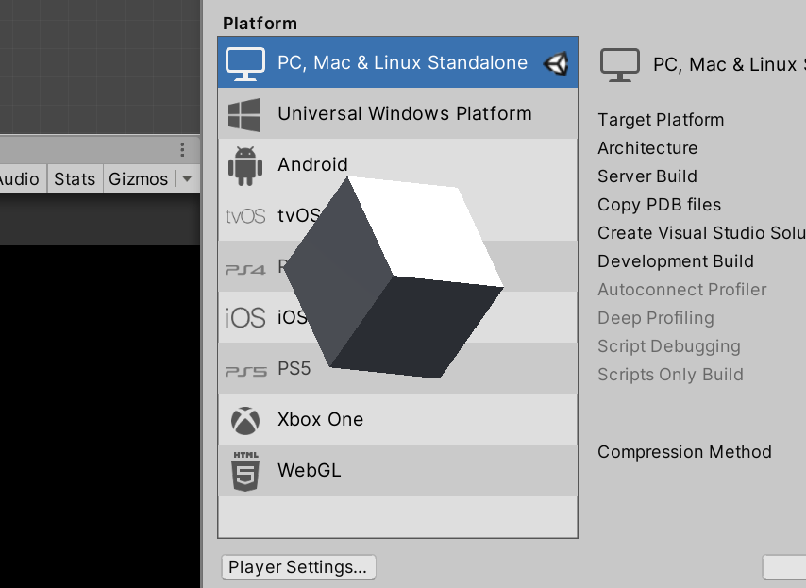Click the Xbox One logo icon
Image resolution: width=806 pixels, height=588 pixels.
[x=245, y=421]
